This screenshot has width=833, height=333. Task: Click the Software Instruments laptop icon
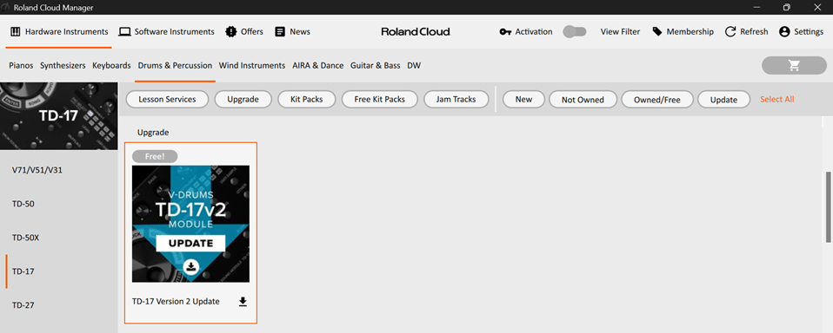click(124, 32)
